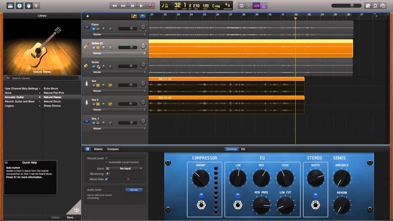393x221 pixels.
Task: Toggle the metronome click button
Action: [264, 6]
